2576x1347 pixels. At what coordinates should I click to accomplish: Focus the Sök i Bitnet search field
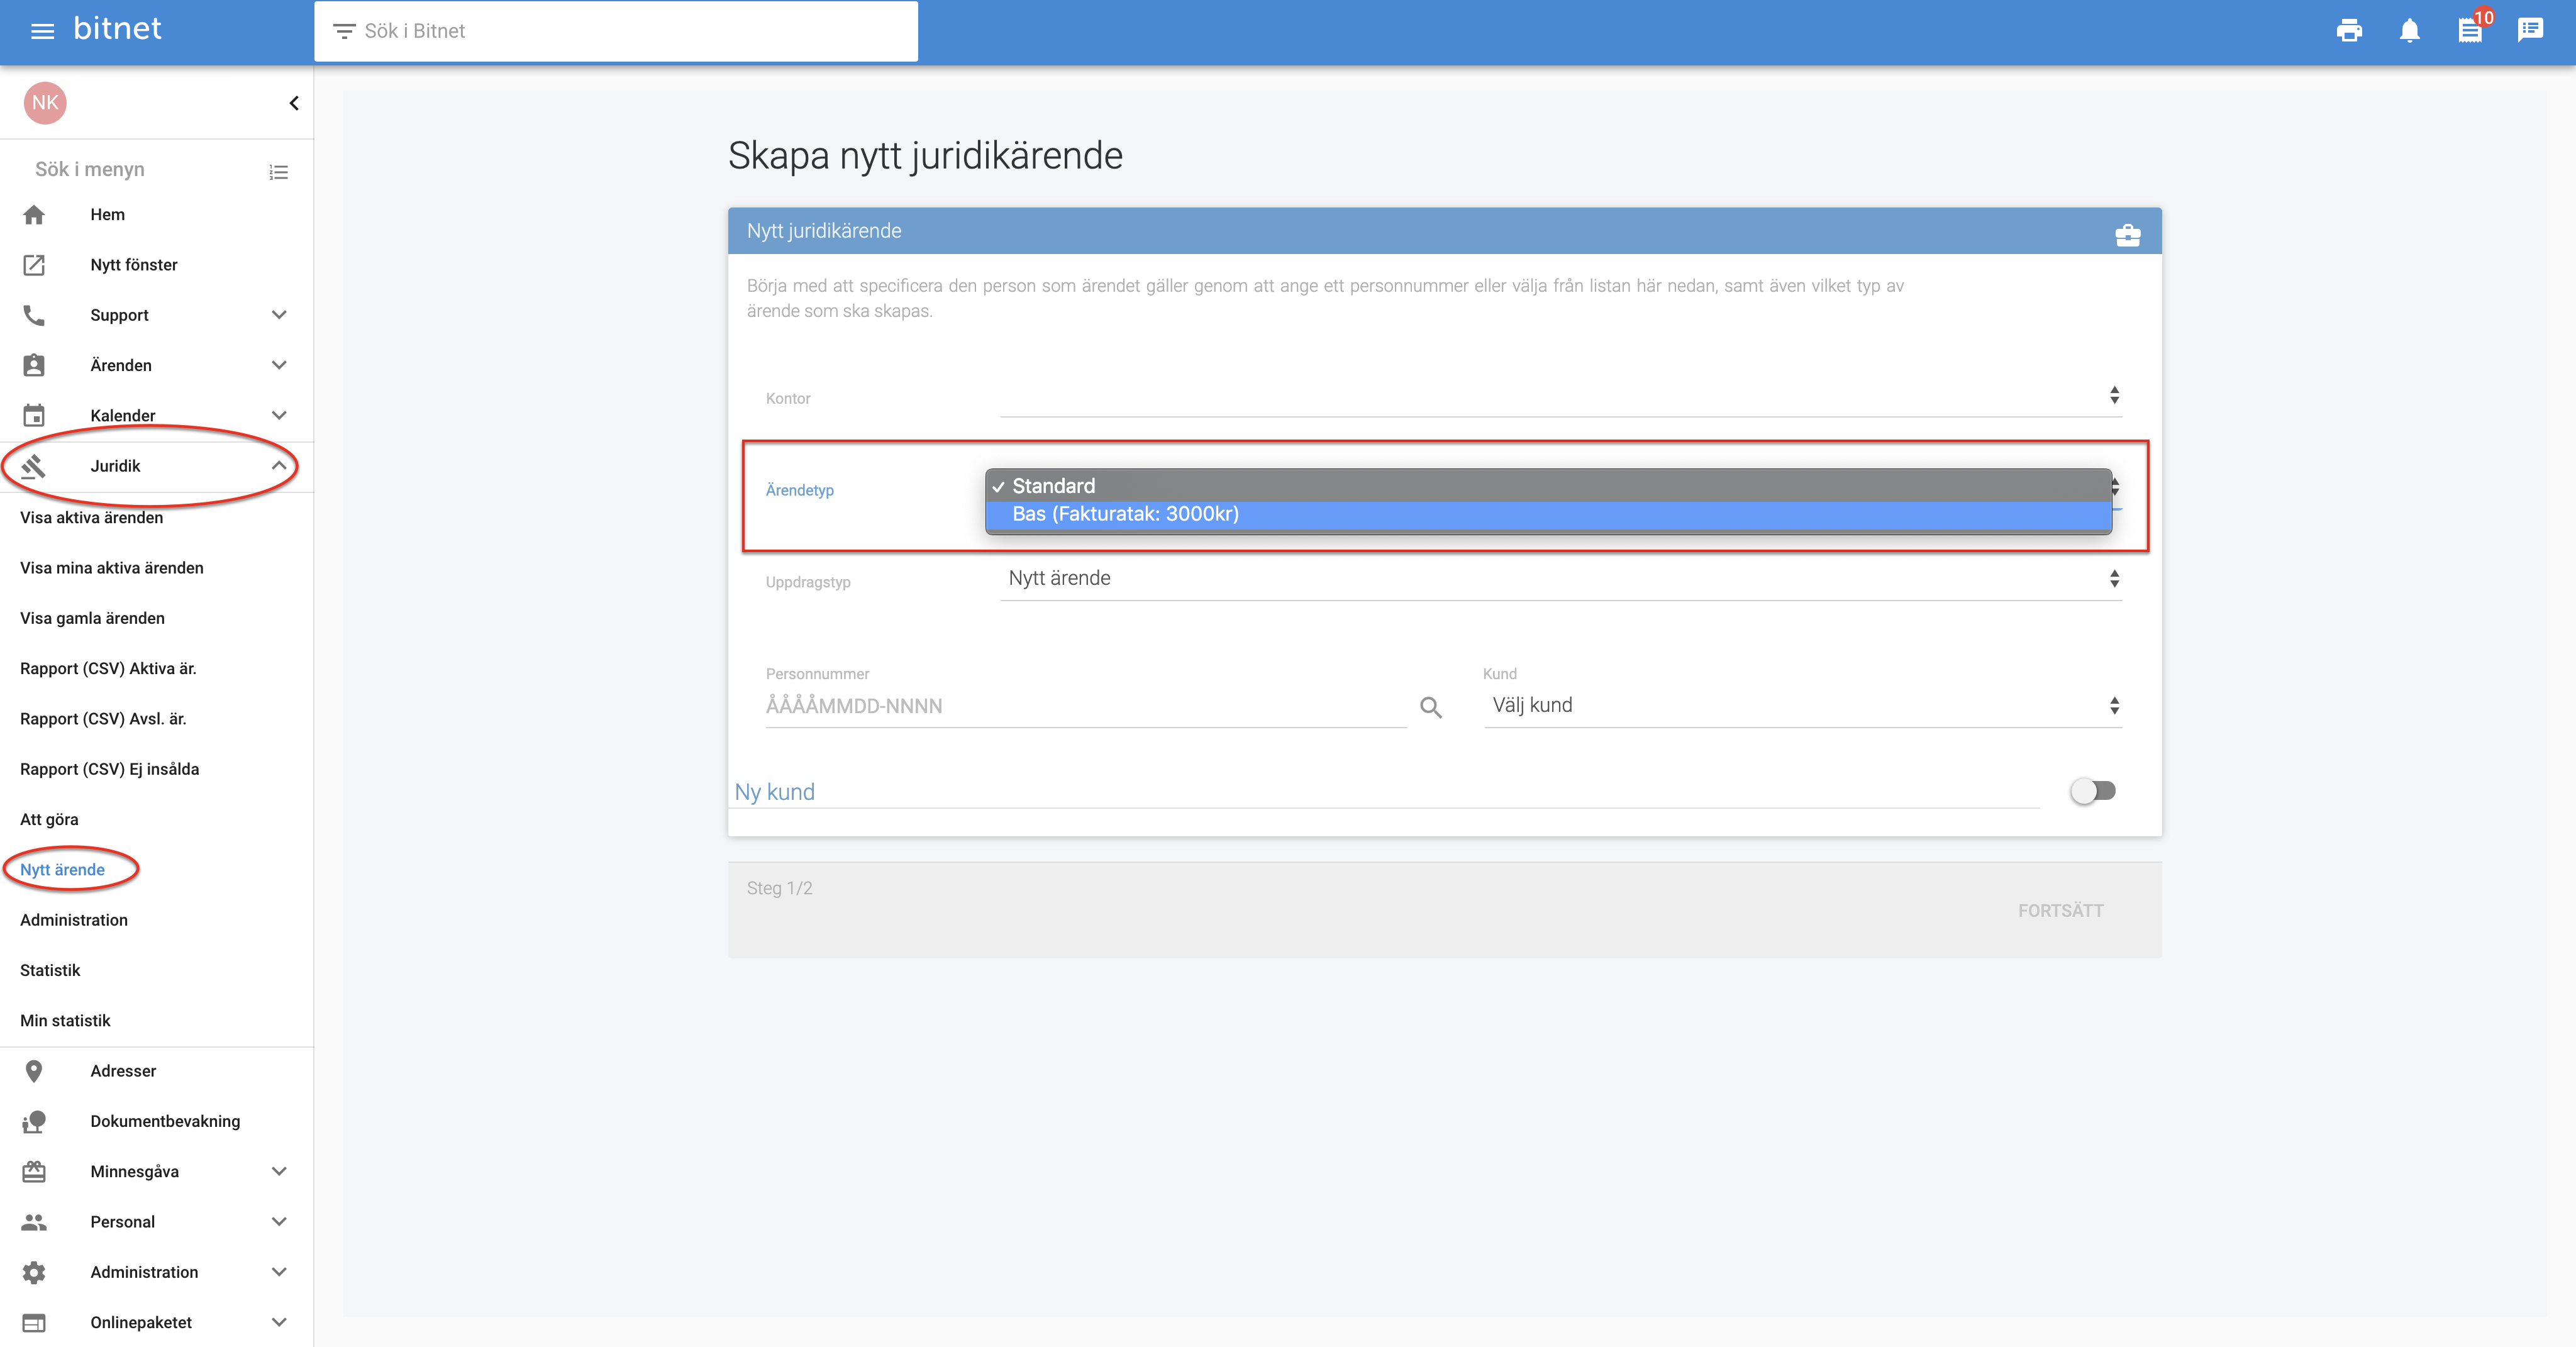click(616, 31)
